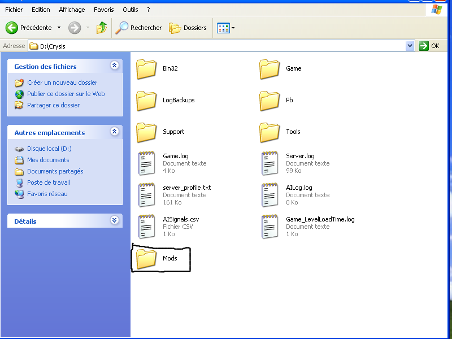Open the Edition menu
This screenshot has height=339, width=452.
41,10
